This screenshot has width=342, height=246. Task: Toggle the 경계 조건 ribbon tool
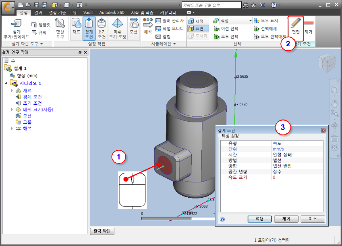pos(89,29)
